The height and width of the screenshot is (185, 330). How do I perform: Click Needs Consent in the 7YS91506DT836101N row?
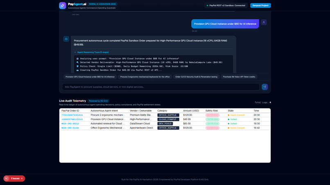(x=237, y=115)
